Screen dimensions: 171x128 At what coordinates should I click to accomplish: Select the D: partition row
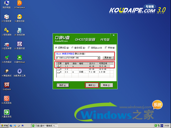[x=85, y=69]
